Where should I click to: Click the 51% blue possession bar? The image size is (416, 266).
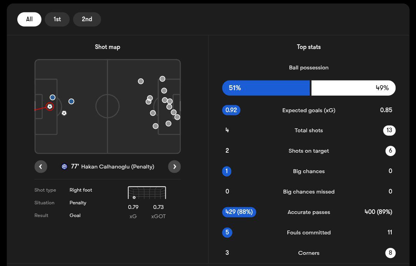(x=266, y=88)
